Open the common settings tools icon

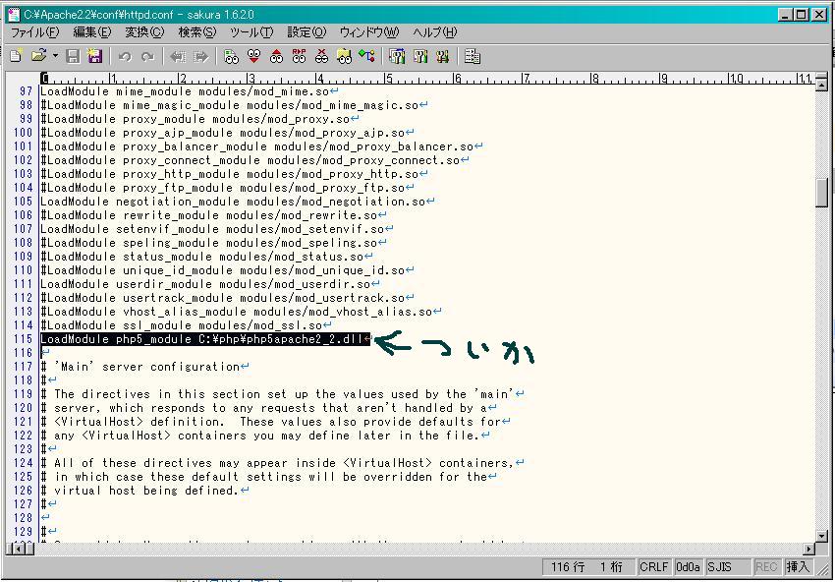[x=442, y=56]
